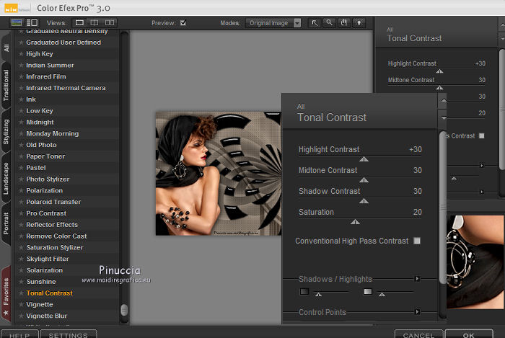Favorite the Pro Contrast filter star
This screenshot has height=338, width=505.
pyautogui.click(x=21, y=213)
